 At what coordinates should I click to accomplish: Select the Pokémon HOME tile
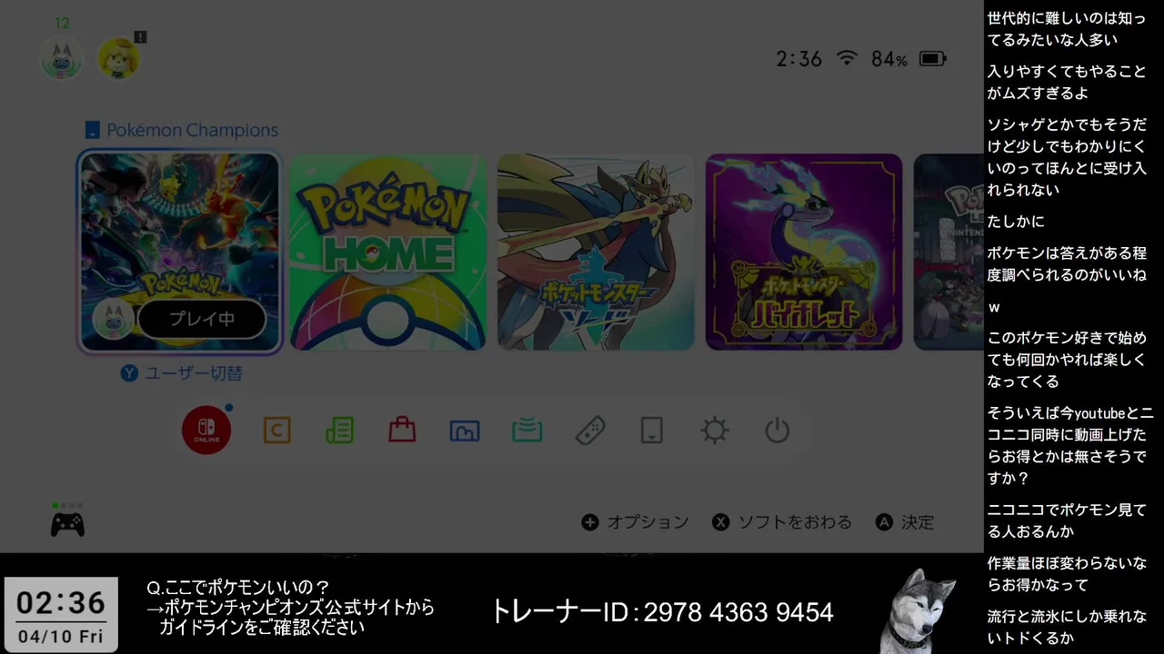point(387,252)
